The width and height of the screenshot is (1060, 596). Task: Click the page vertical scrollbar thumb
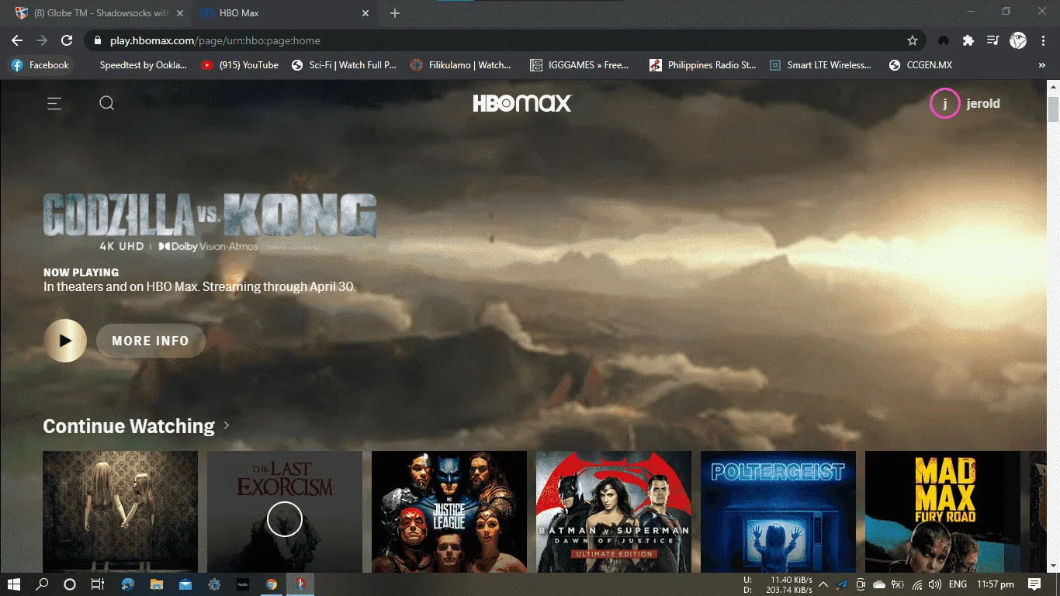click(x=1053, y=108)
